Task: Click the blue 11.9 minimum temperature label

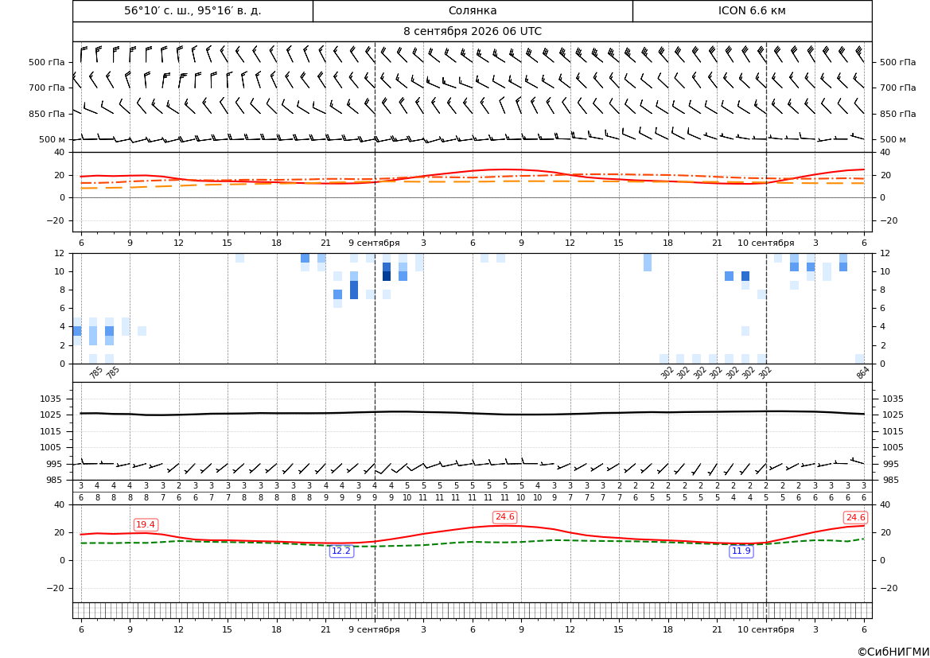Action: (x=741, y=551)
